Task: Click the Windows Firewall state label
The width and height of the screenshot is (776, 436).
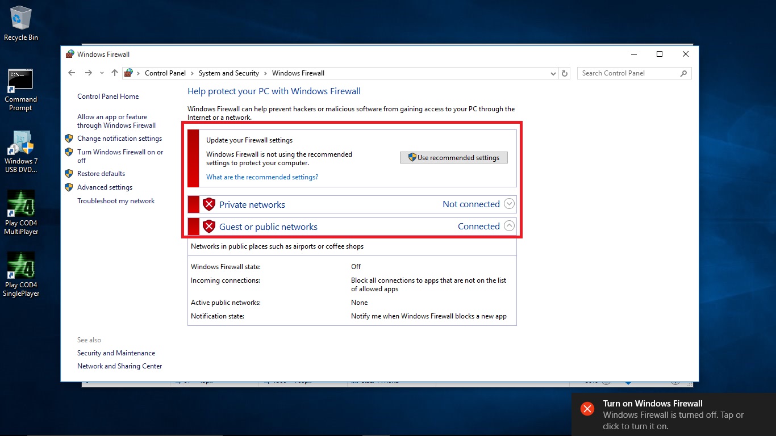Action: pyautogui.click(x=226, y=267)
